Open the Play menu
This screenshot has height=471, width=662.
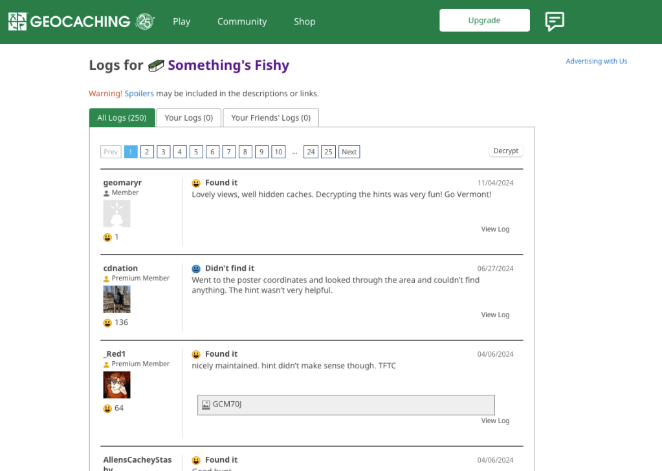(x=181, y=21)
